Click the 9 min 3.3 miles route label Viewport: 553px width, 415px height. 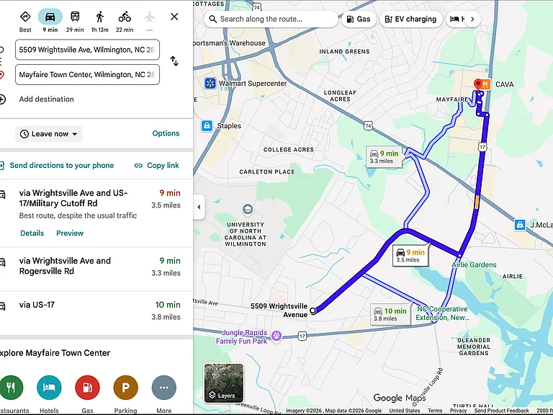click(x=384, y=156)
